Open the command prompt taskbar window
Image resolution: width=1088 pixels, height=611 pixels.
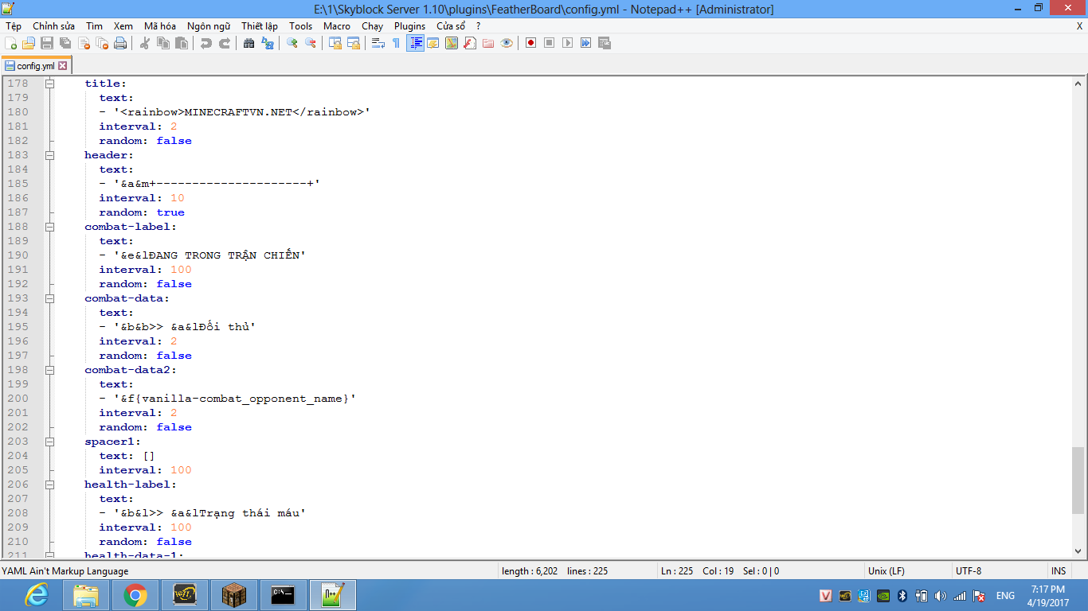(x=284, y=595)
